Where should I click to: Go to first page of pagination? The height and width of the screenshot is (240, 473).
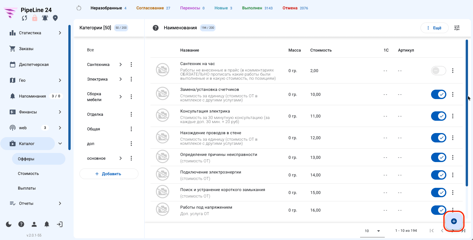(432, 231)
